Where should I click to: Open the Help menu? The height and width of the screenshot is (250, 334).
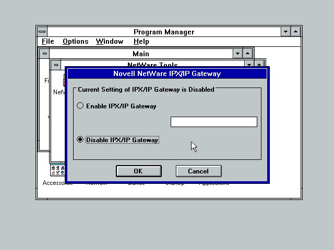click(141, 42)
